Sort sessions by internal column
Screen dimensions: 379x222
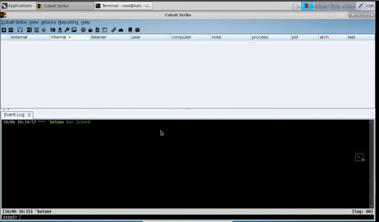coord(70,37)
